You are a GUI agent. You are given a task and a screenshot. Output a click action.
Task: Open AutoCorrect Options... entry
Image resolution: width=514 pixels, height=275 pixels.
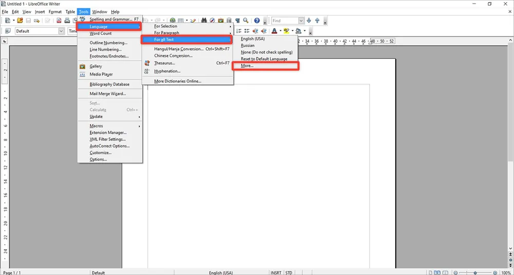pyautogui.click(x=110, y=146)
